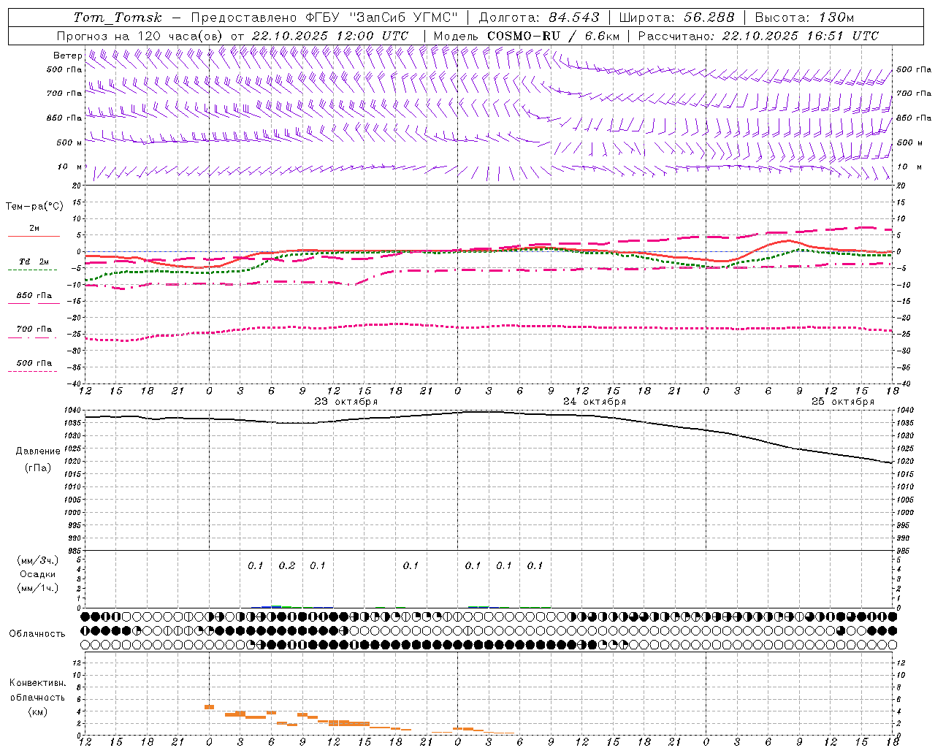Click the right 850 гПа label in the wind panel

[x=914, y=118]
